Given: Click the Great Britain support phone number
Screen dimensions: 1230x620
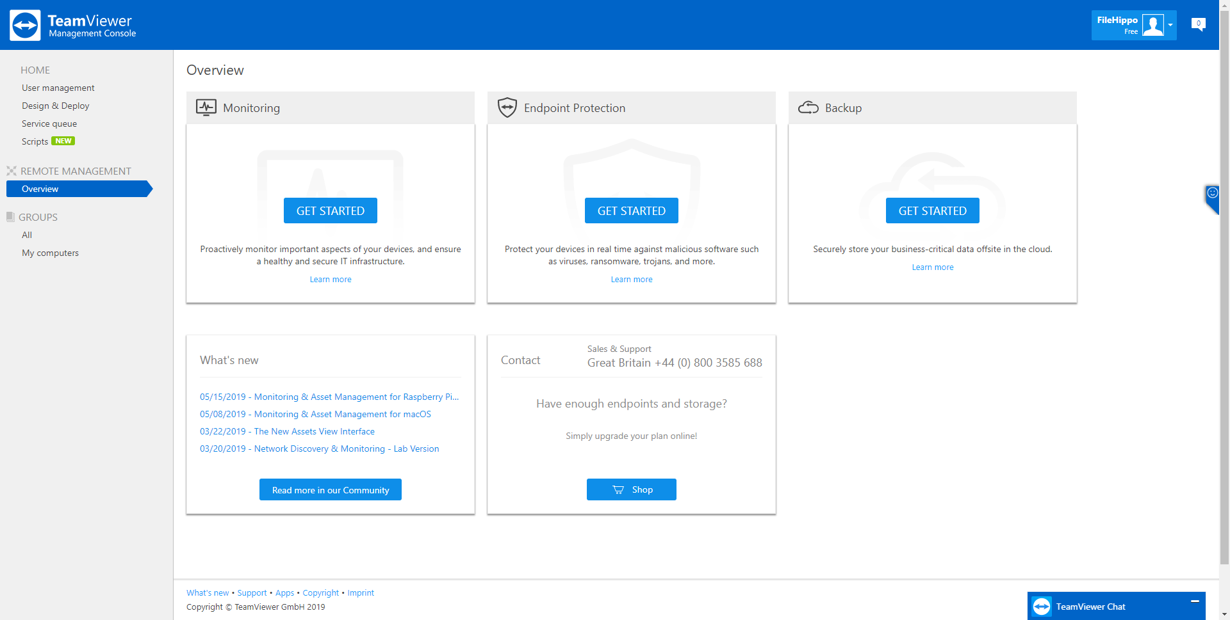Looking at the screenshot, I should 675,363.
